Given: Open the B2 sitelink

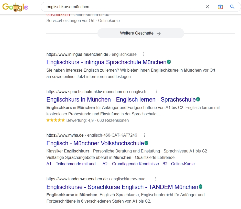Looking at the screenshot, I should pyautogui.click(x=165, y=164).
